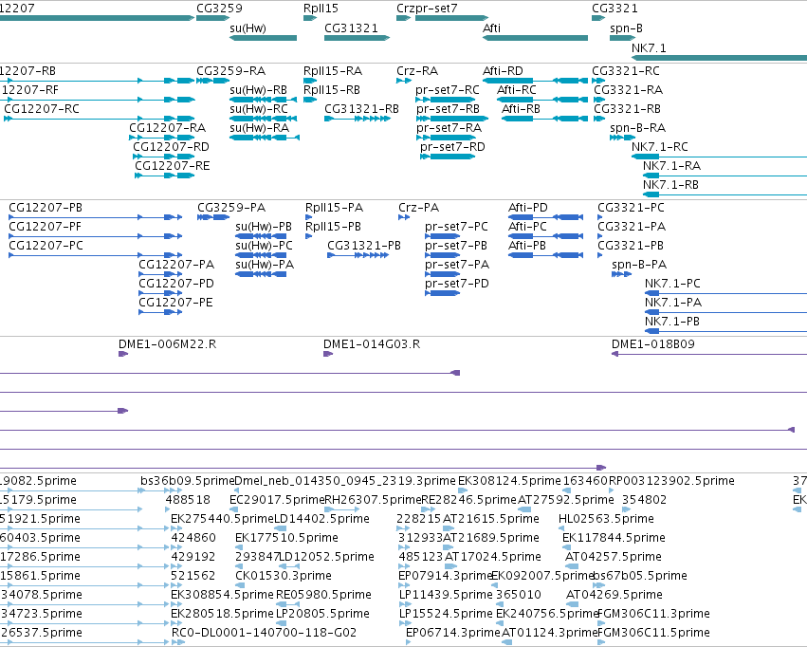
Task: Select the spn-B-RA transcript
Action: [x=637, y=128]
